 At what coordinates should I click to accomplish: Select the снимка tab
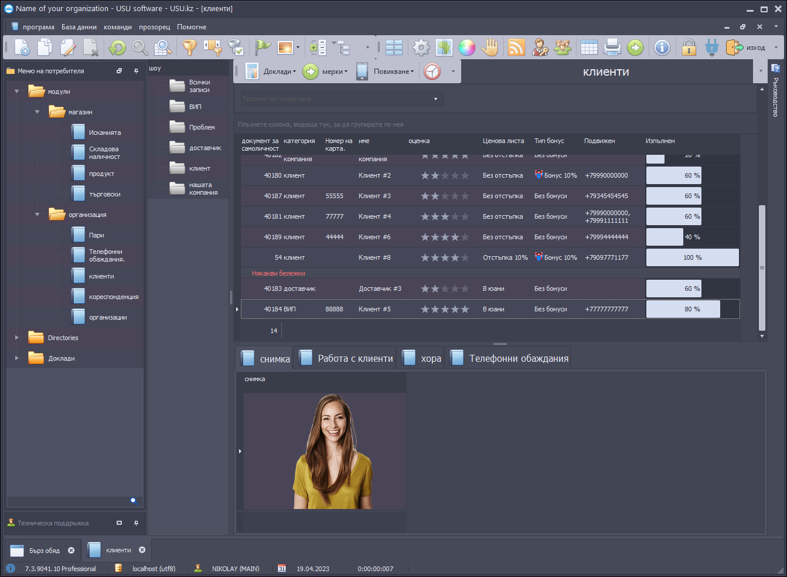click(265, 358)
